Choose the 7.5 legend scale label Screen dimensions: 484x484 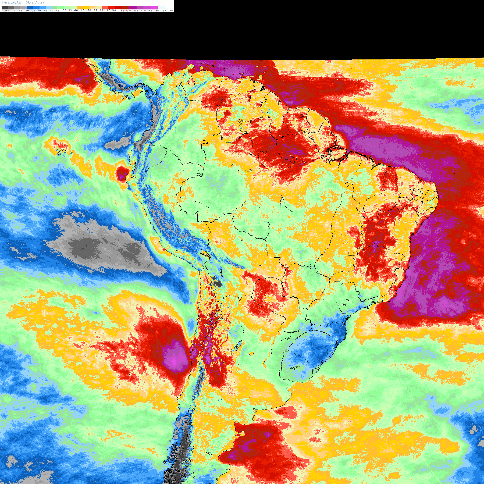click(95, 10)
